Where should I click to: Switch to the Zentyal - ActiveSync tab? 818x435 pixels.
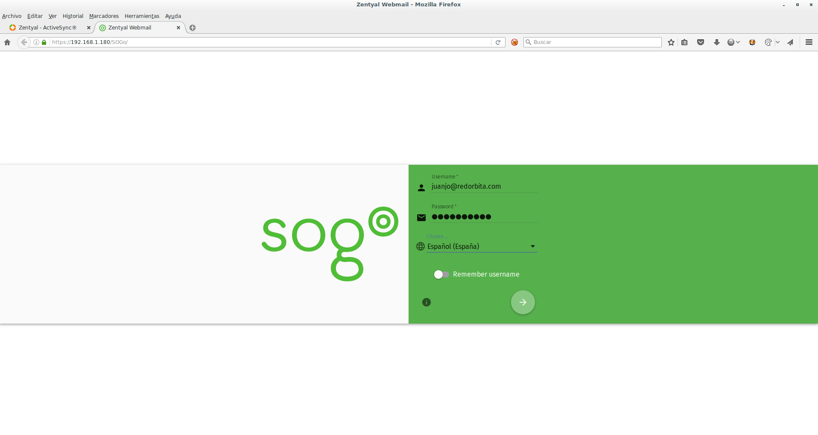[47, 28]
